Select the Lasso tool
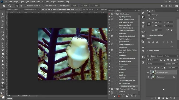The image size is (179, 100). click(x=3, y=21)
